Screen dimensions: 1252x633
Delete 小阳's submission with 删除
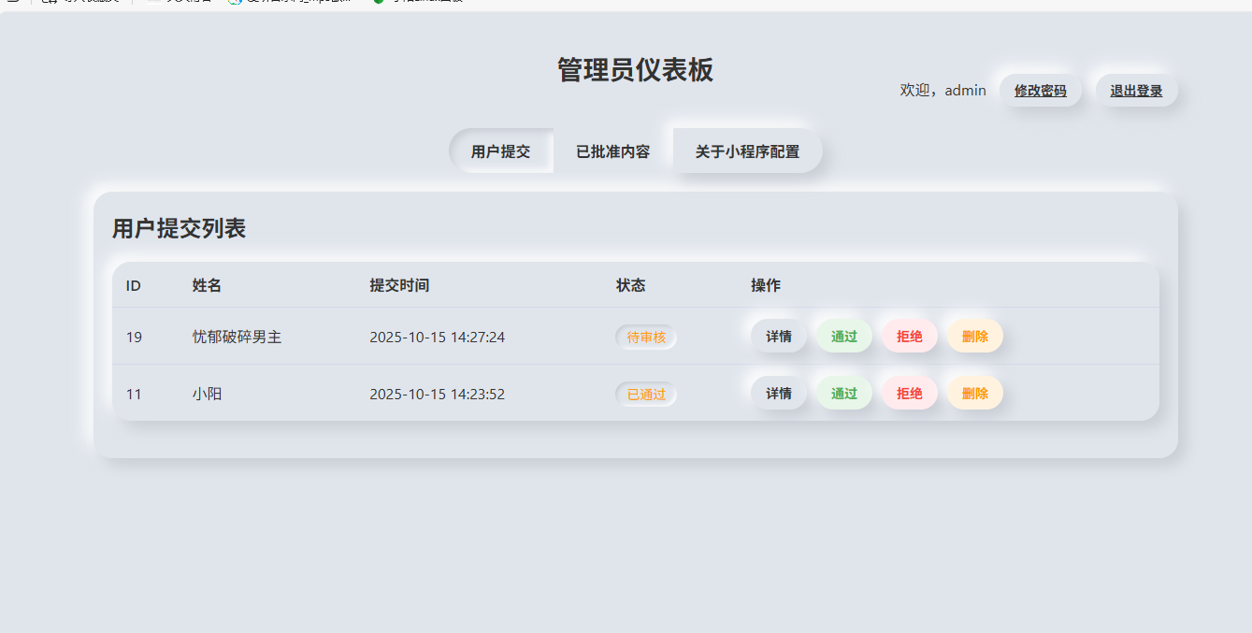click(973, 393)
